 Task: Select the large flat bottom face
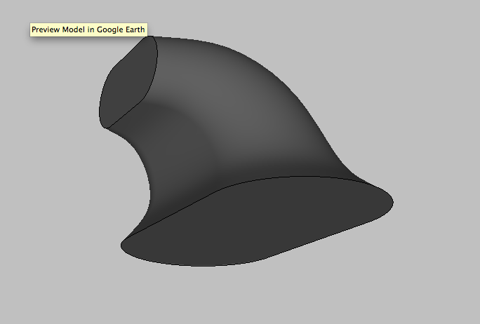pyautogui.click(x=257, y=222)
